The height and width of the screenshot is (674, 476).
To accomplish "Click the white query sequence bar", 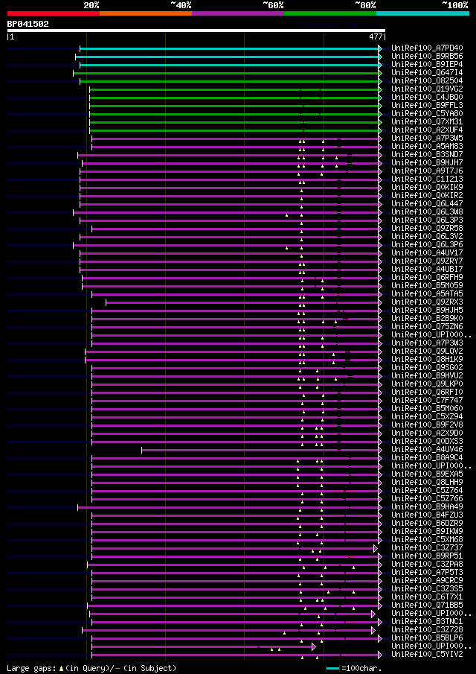I will (x=196, y=31).
